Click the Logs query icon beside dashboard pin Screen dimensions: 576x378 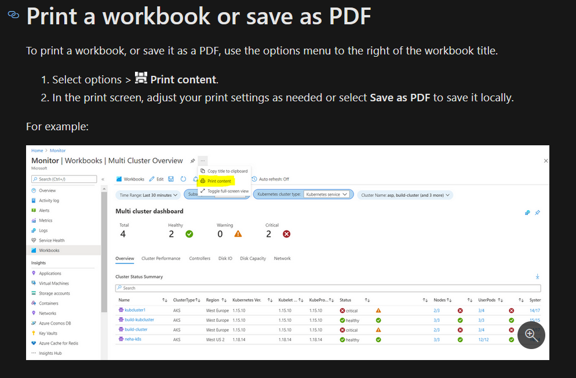[x=527, y=212]
